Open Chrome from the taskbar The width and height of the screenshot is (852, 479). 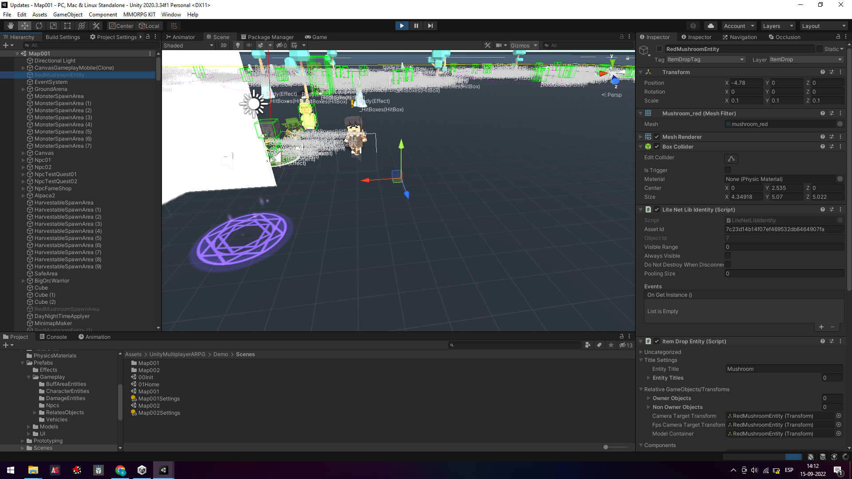point(120,470)
